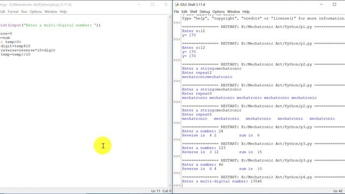Open the Run menu in p4.py editor

point(24,12)
